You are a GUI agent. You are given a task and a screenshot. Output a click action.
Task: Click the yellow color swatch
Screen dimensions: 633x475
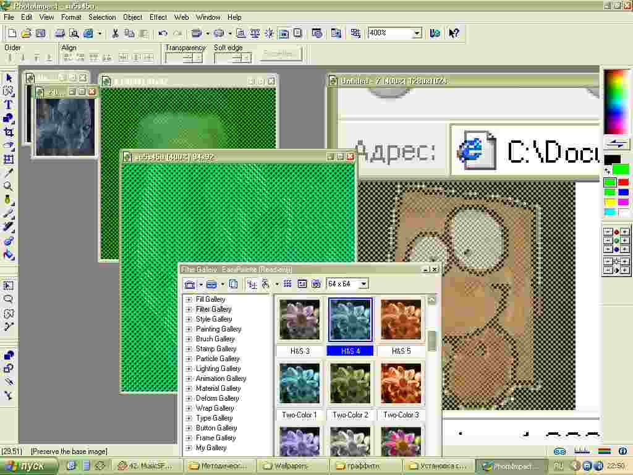pyautogui.click(x=610, y=202)
